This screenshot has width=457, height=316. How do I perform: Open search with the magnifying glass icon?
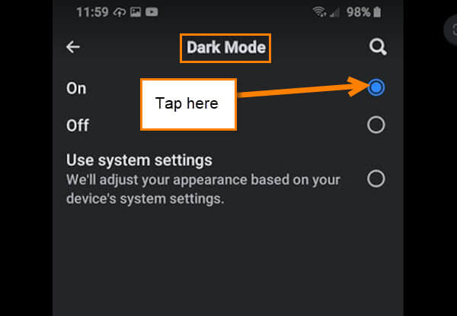[378, 47]
